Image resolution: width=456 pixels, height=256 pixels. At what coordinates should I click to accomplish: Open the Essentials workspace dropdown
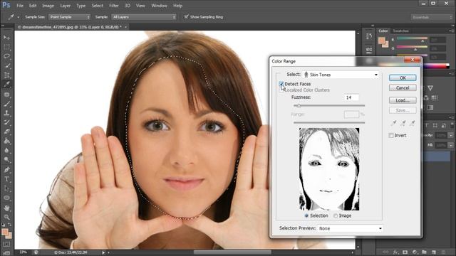pos(432,17)
